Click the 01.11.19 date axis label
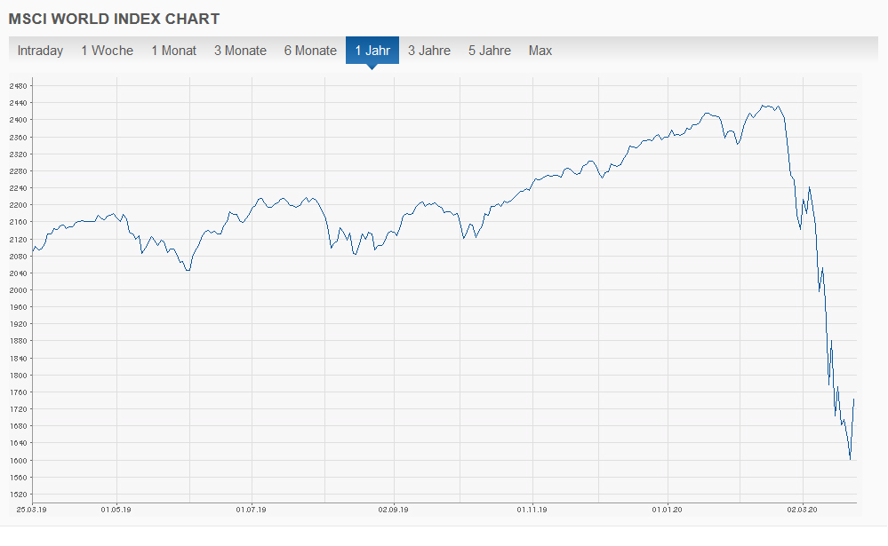 532,510
